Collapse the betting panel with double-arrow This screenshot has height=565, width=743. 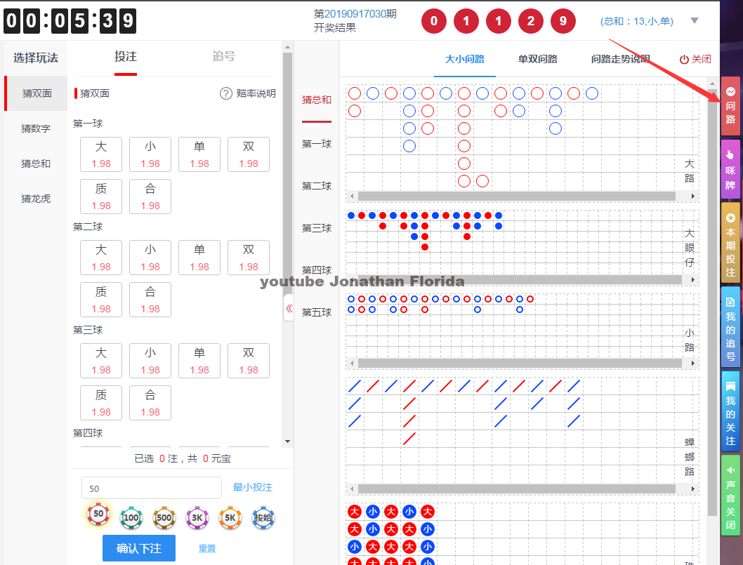tap(289, 307)
